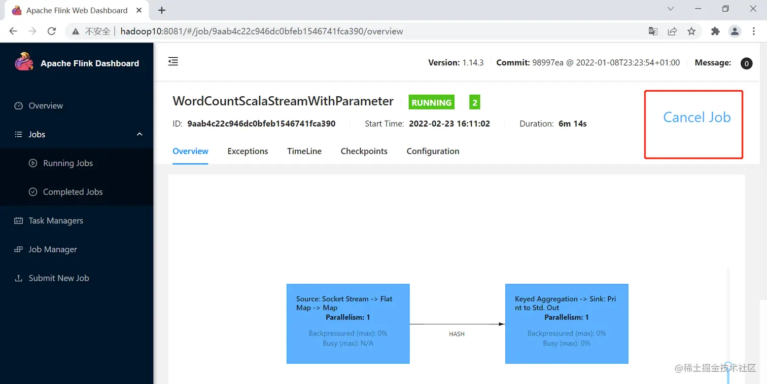Image resolution: width=767 pixels, height=384 pixels.
Task: Select the Apache Flink Web Dashboard browser tab
Action: (x=77, y=10)
